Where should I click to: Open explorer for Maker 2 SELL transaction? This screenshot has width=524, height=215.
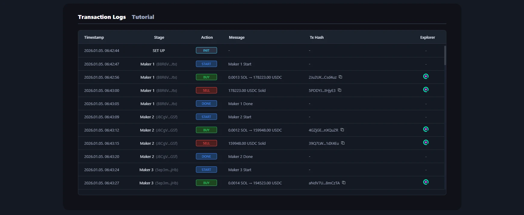426,142
